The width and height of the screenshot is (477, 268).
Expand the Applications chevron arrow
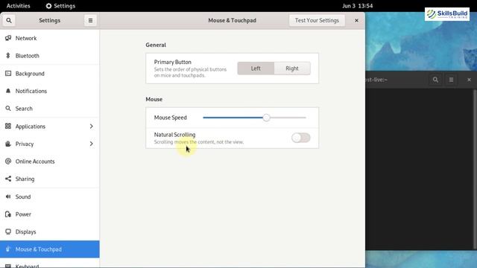point(91,126)
